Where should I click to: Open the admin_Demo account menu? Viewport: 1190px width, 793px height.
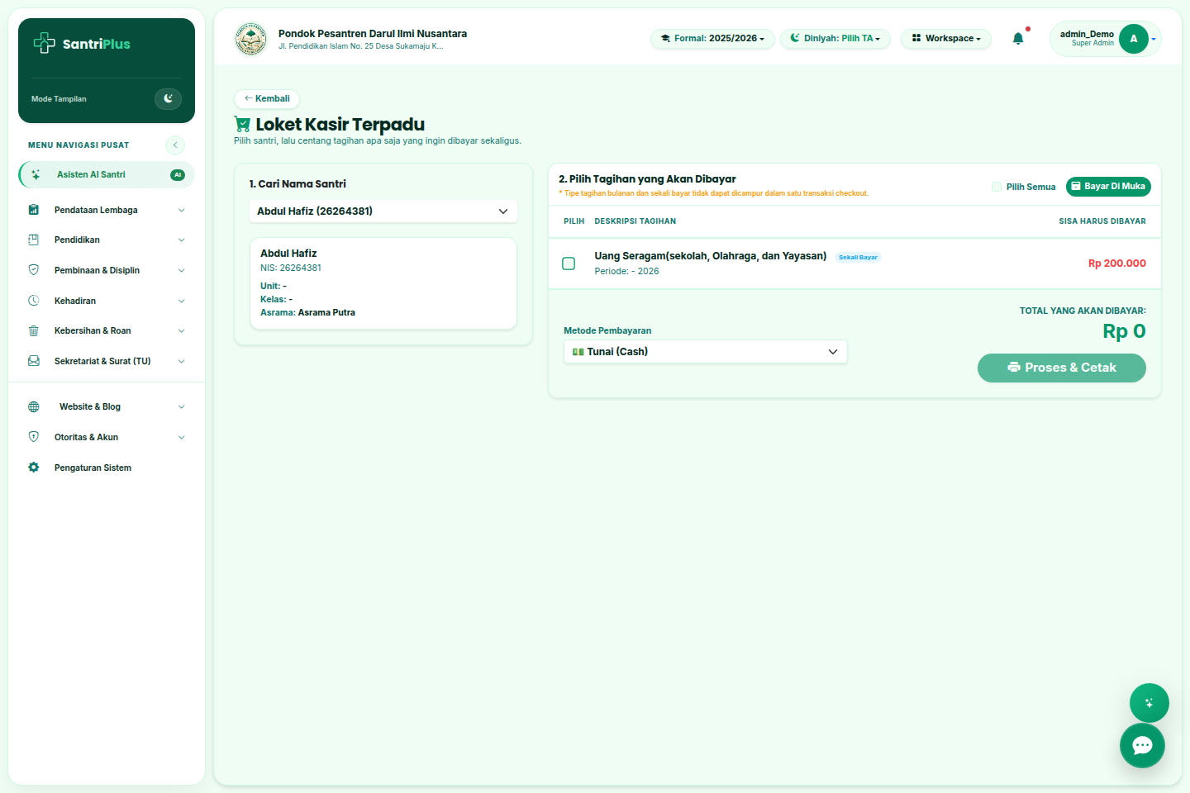[x=1106, y=39]
